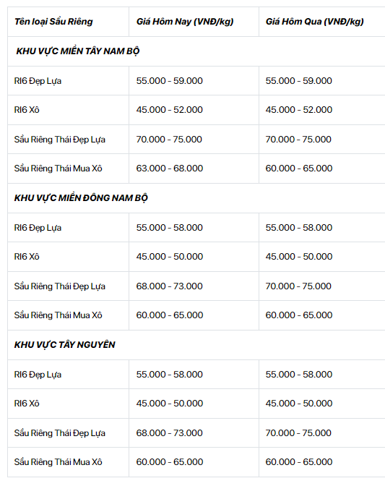Screen dimensions: 385x486
Task: Select the 'KHU VỰC TÂY NGUYÊN' section heading
Action: [65, 345]
